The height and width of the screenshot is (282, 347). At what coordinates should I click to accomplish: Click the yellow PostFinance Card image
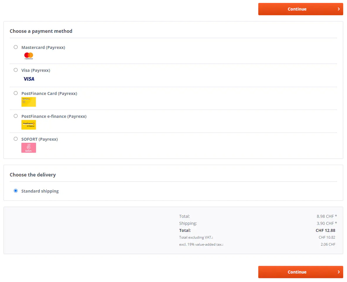click(29, 102)
